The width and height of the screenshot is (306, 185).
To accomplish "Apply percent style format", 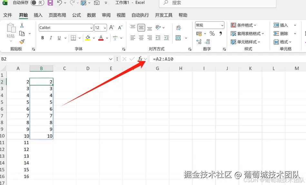I will point(212,34).
